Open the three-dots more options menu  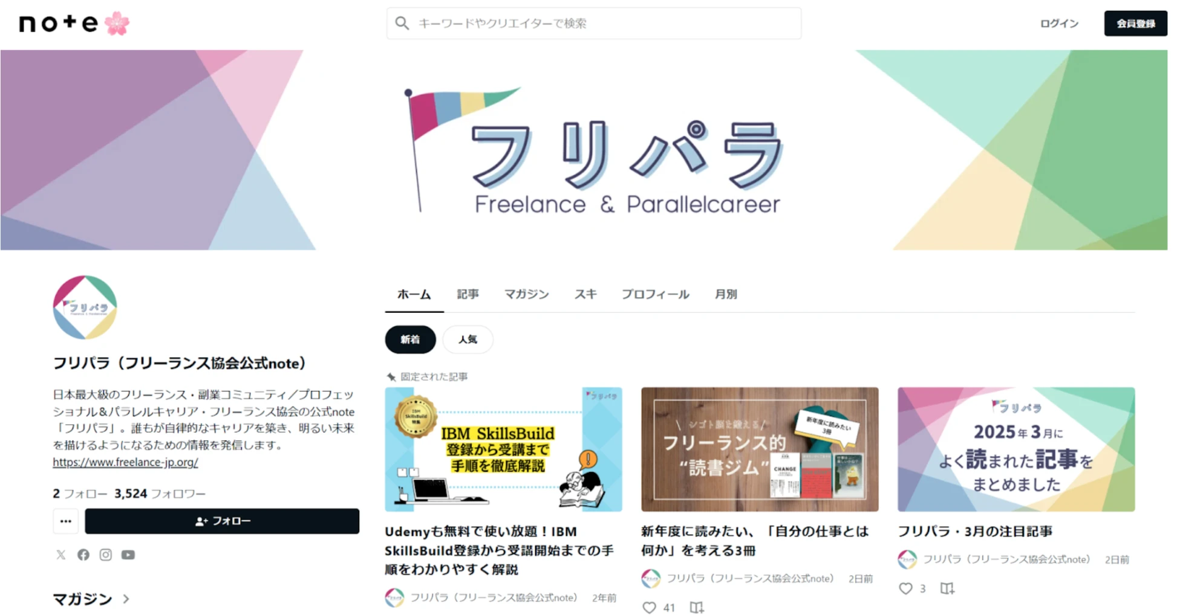(x=66, y=521)
